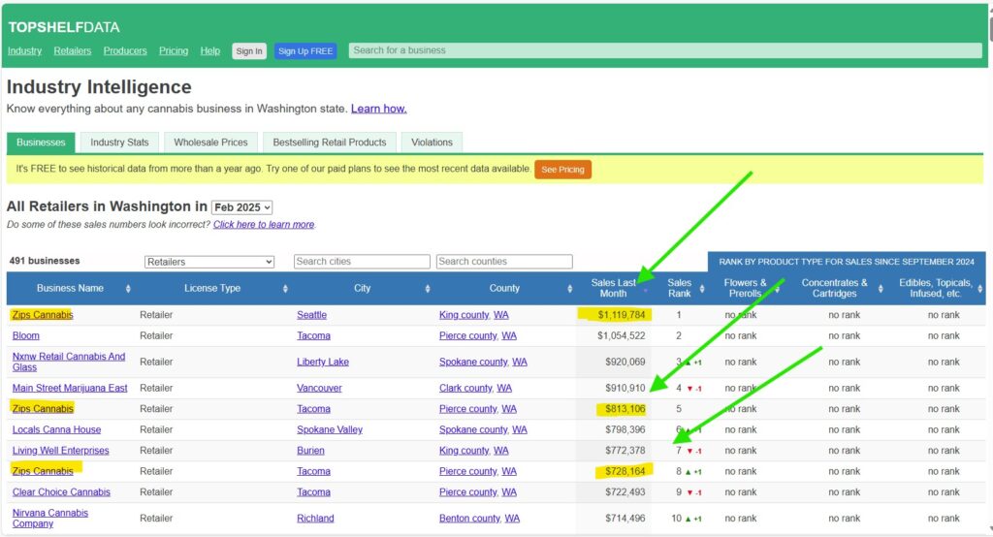Focus the Search counties field
The height and width of the screenshot is (537, 993).
click(504, 262)
